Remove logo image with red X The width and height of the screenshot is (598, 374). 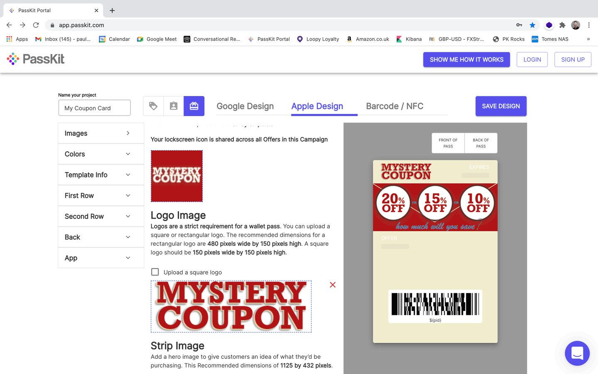click(333, 285)
